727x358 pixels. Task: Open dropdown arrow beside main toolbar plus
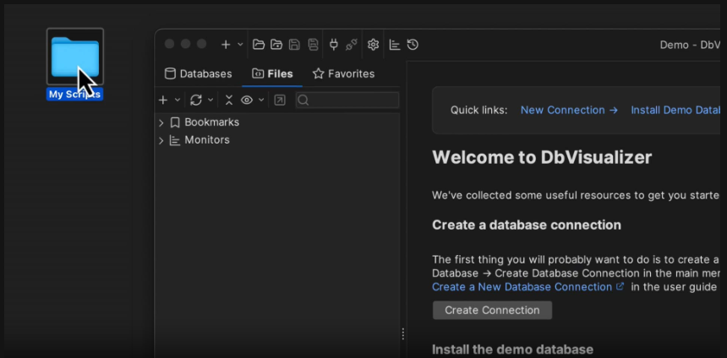pos(240,45)
